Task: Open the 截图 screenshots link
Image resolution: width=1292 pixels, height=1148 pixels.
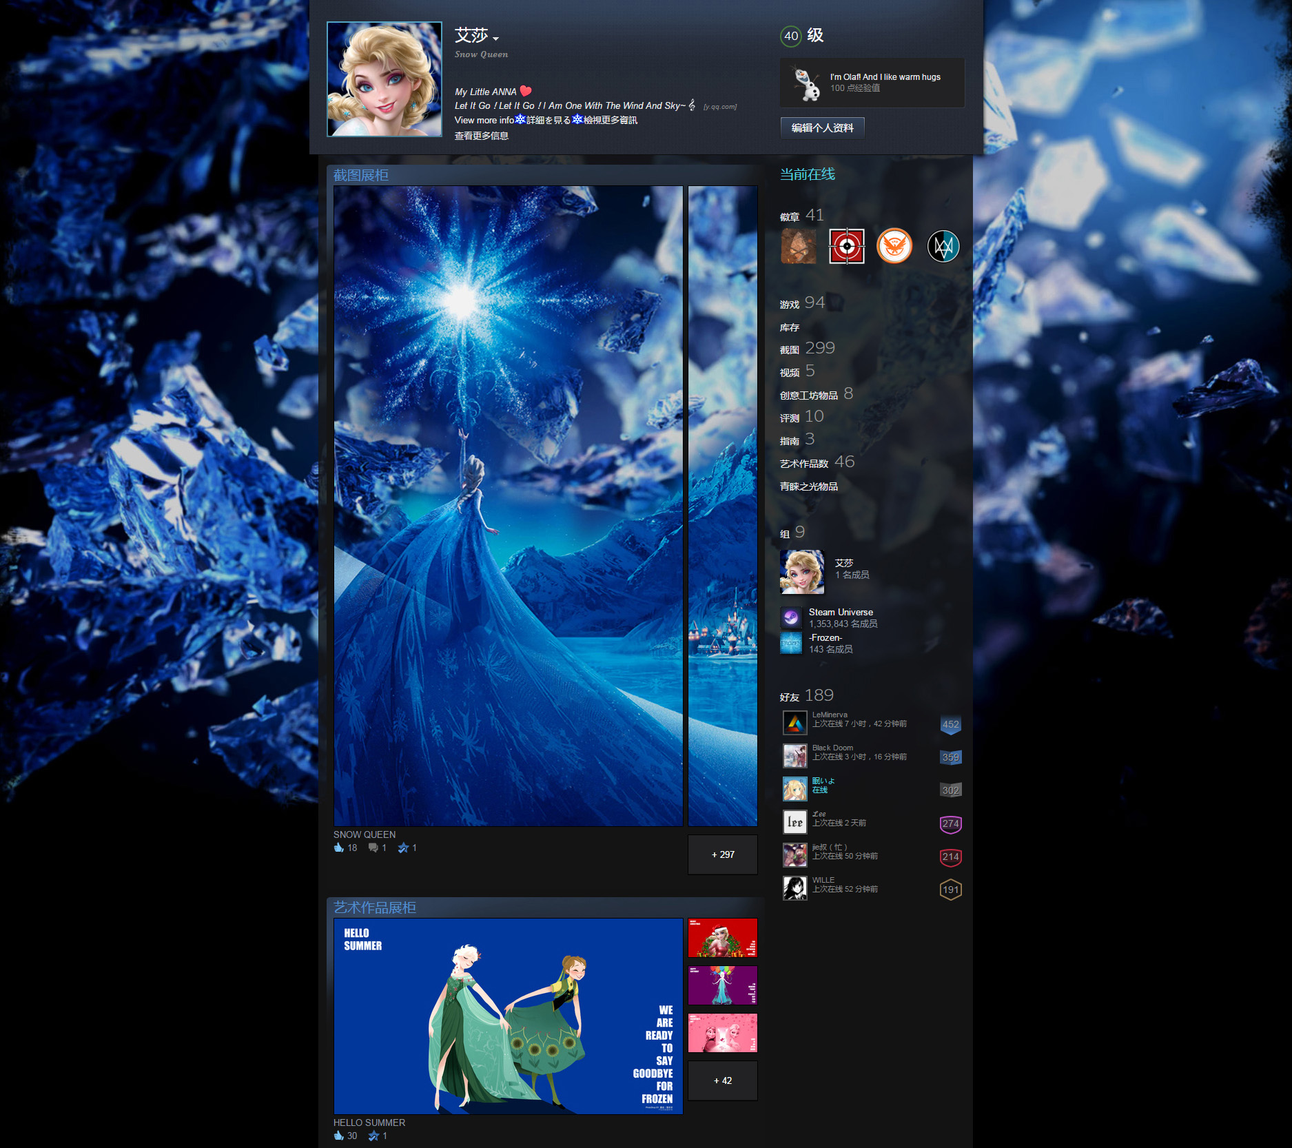Action: pos(807,349)
